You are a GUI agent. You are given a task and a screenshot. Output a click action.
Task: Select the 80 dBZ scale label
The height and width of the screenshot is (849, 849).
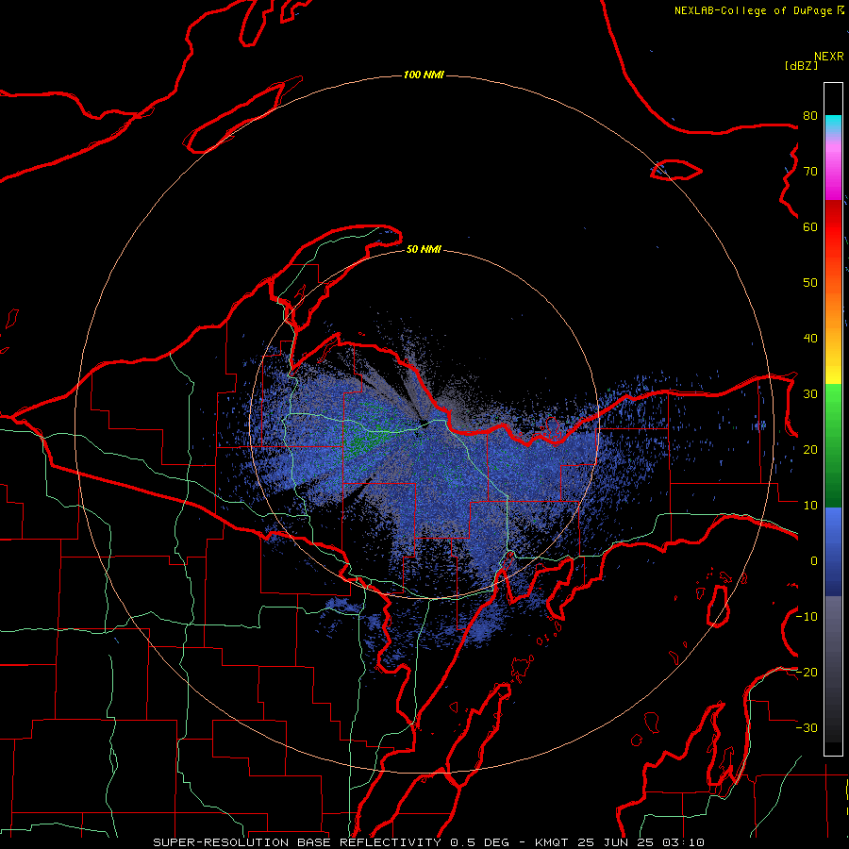(810, 116)
